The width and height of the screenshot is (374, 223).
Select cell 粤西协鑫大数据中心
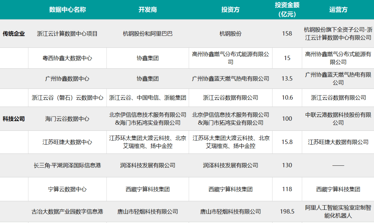point(67,58)
